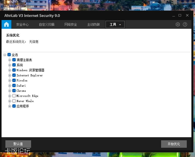Uncheck the Windows 资源管理器 checkbox
This screenshot has width=195, height=157.
14,70
